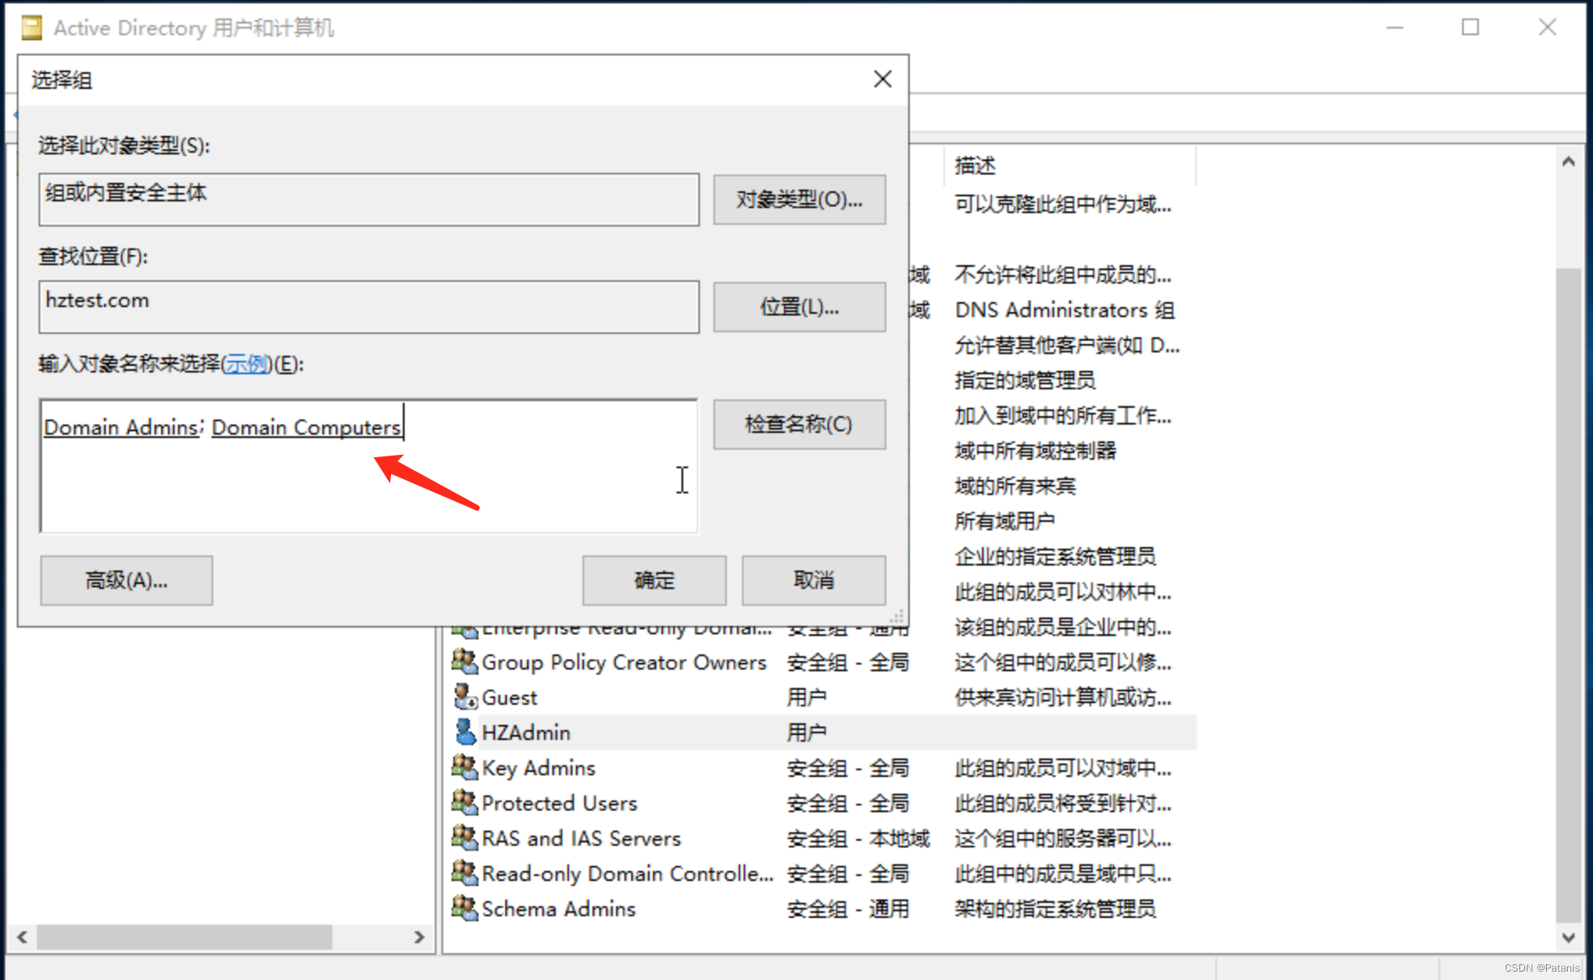
Task: Open Object Types button in Select Groups dialog
Action: [x=799, y=200]
